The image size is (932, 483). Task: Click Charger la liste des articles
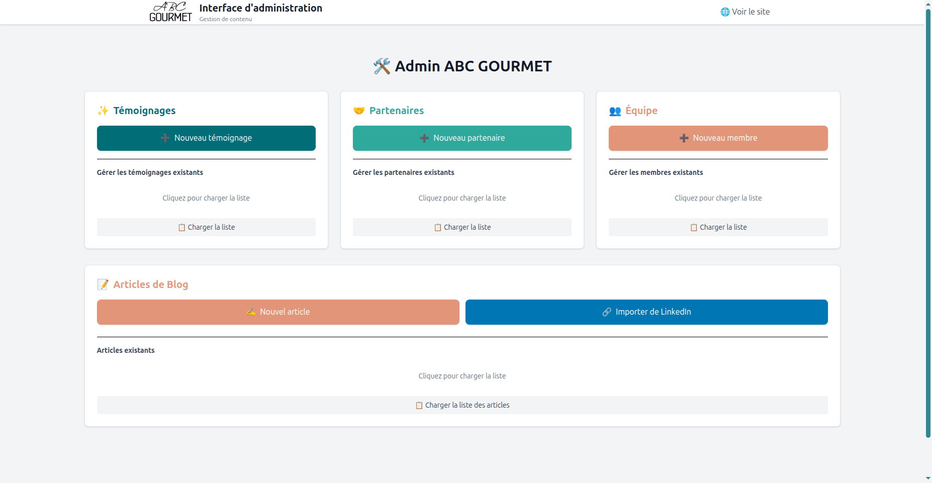pos(462,405)
